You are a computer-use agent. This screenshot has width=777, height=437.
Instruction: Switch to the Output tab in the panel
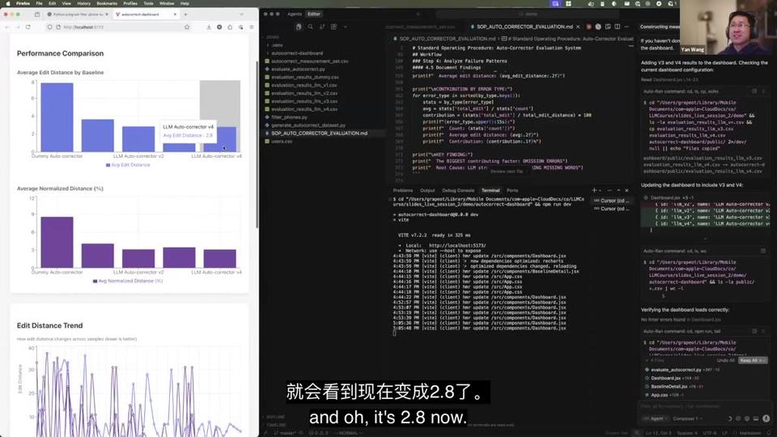(427, 190)
